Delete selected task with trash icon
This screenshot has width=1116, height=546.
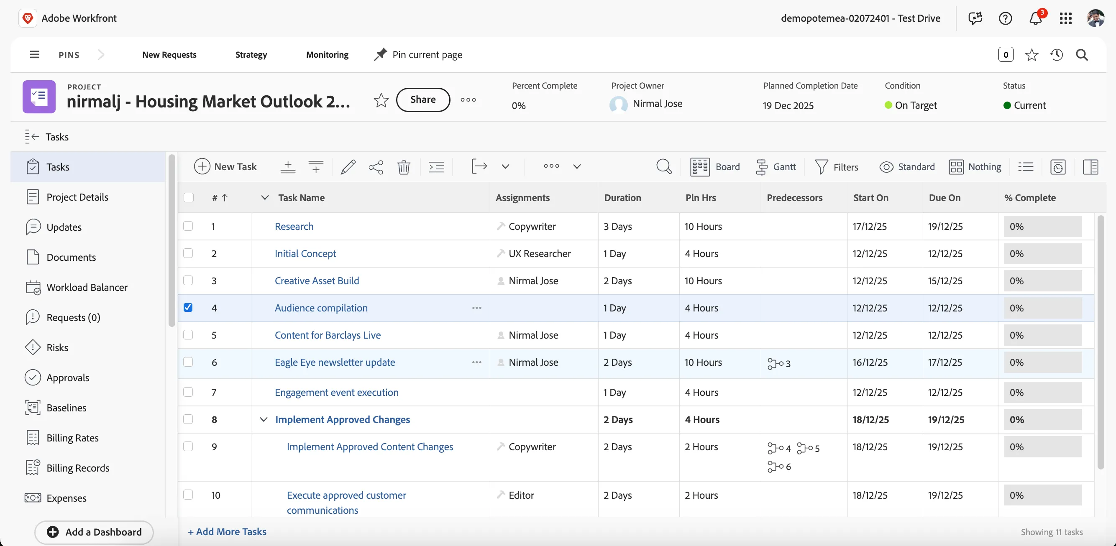404,167
